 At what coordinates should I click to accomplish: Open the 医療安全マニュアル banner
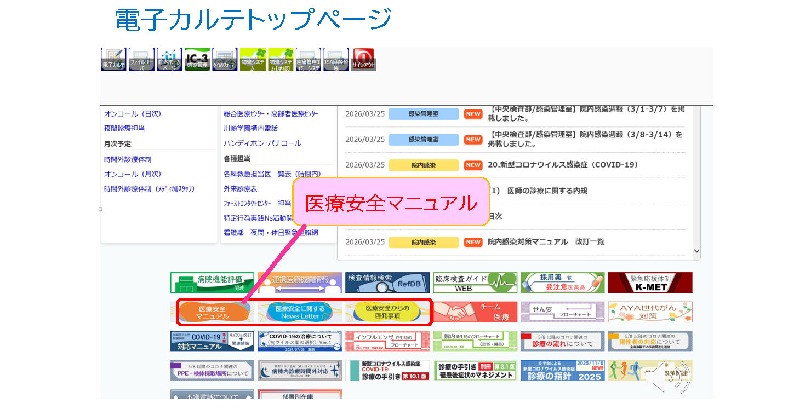(213, 312)
